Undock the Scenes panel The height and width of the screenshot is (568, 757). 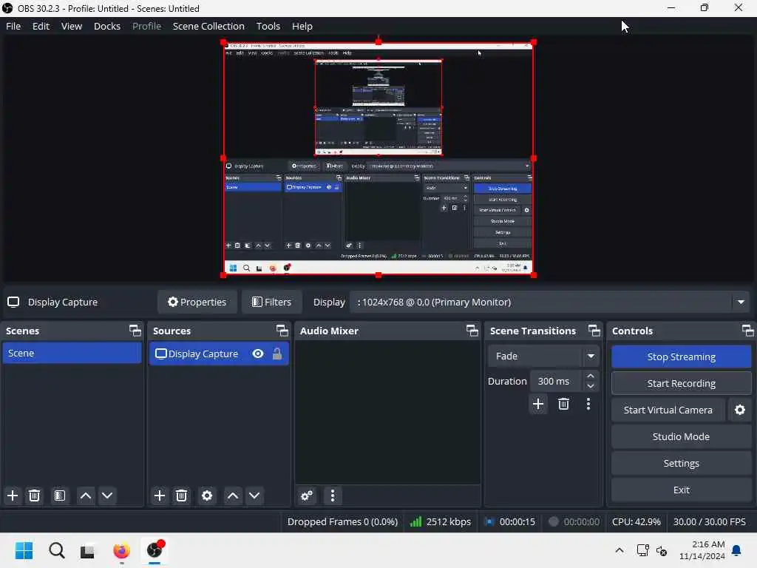coord(135,331)
